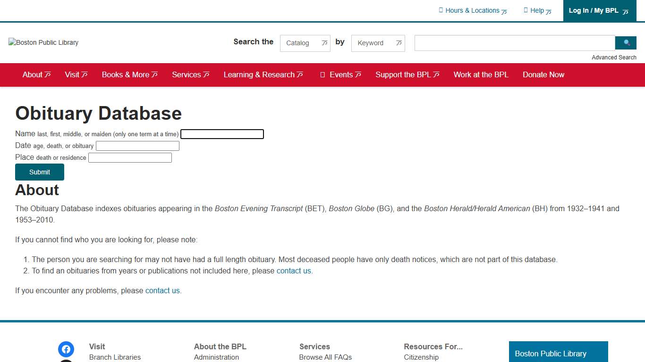Click the magnifying glass search icon
The width and height of the screenshot is (645, 362).
[x=626, y=42]
